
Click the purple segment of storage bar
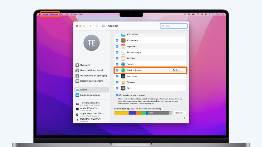[133, 113]
